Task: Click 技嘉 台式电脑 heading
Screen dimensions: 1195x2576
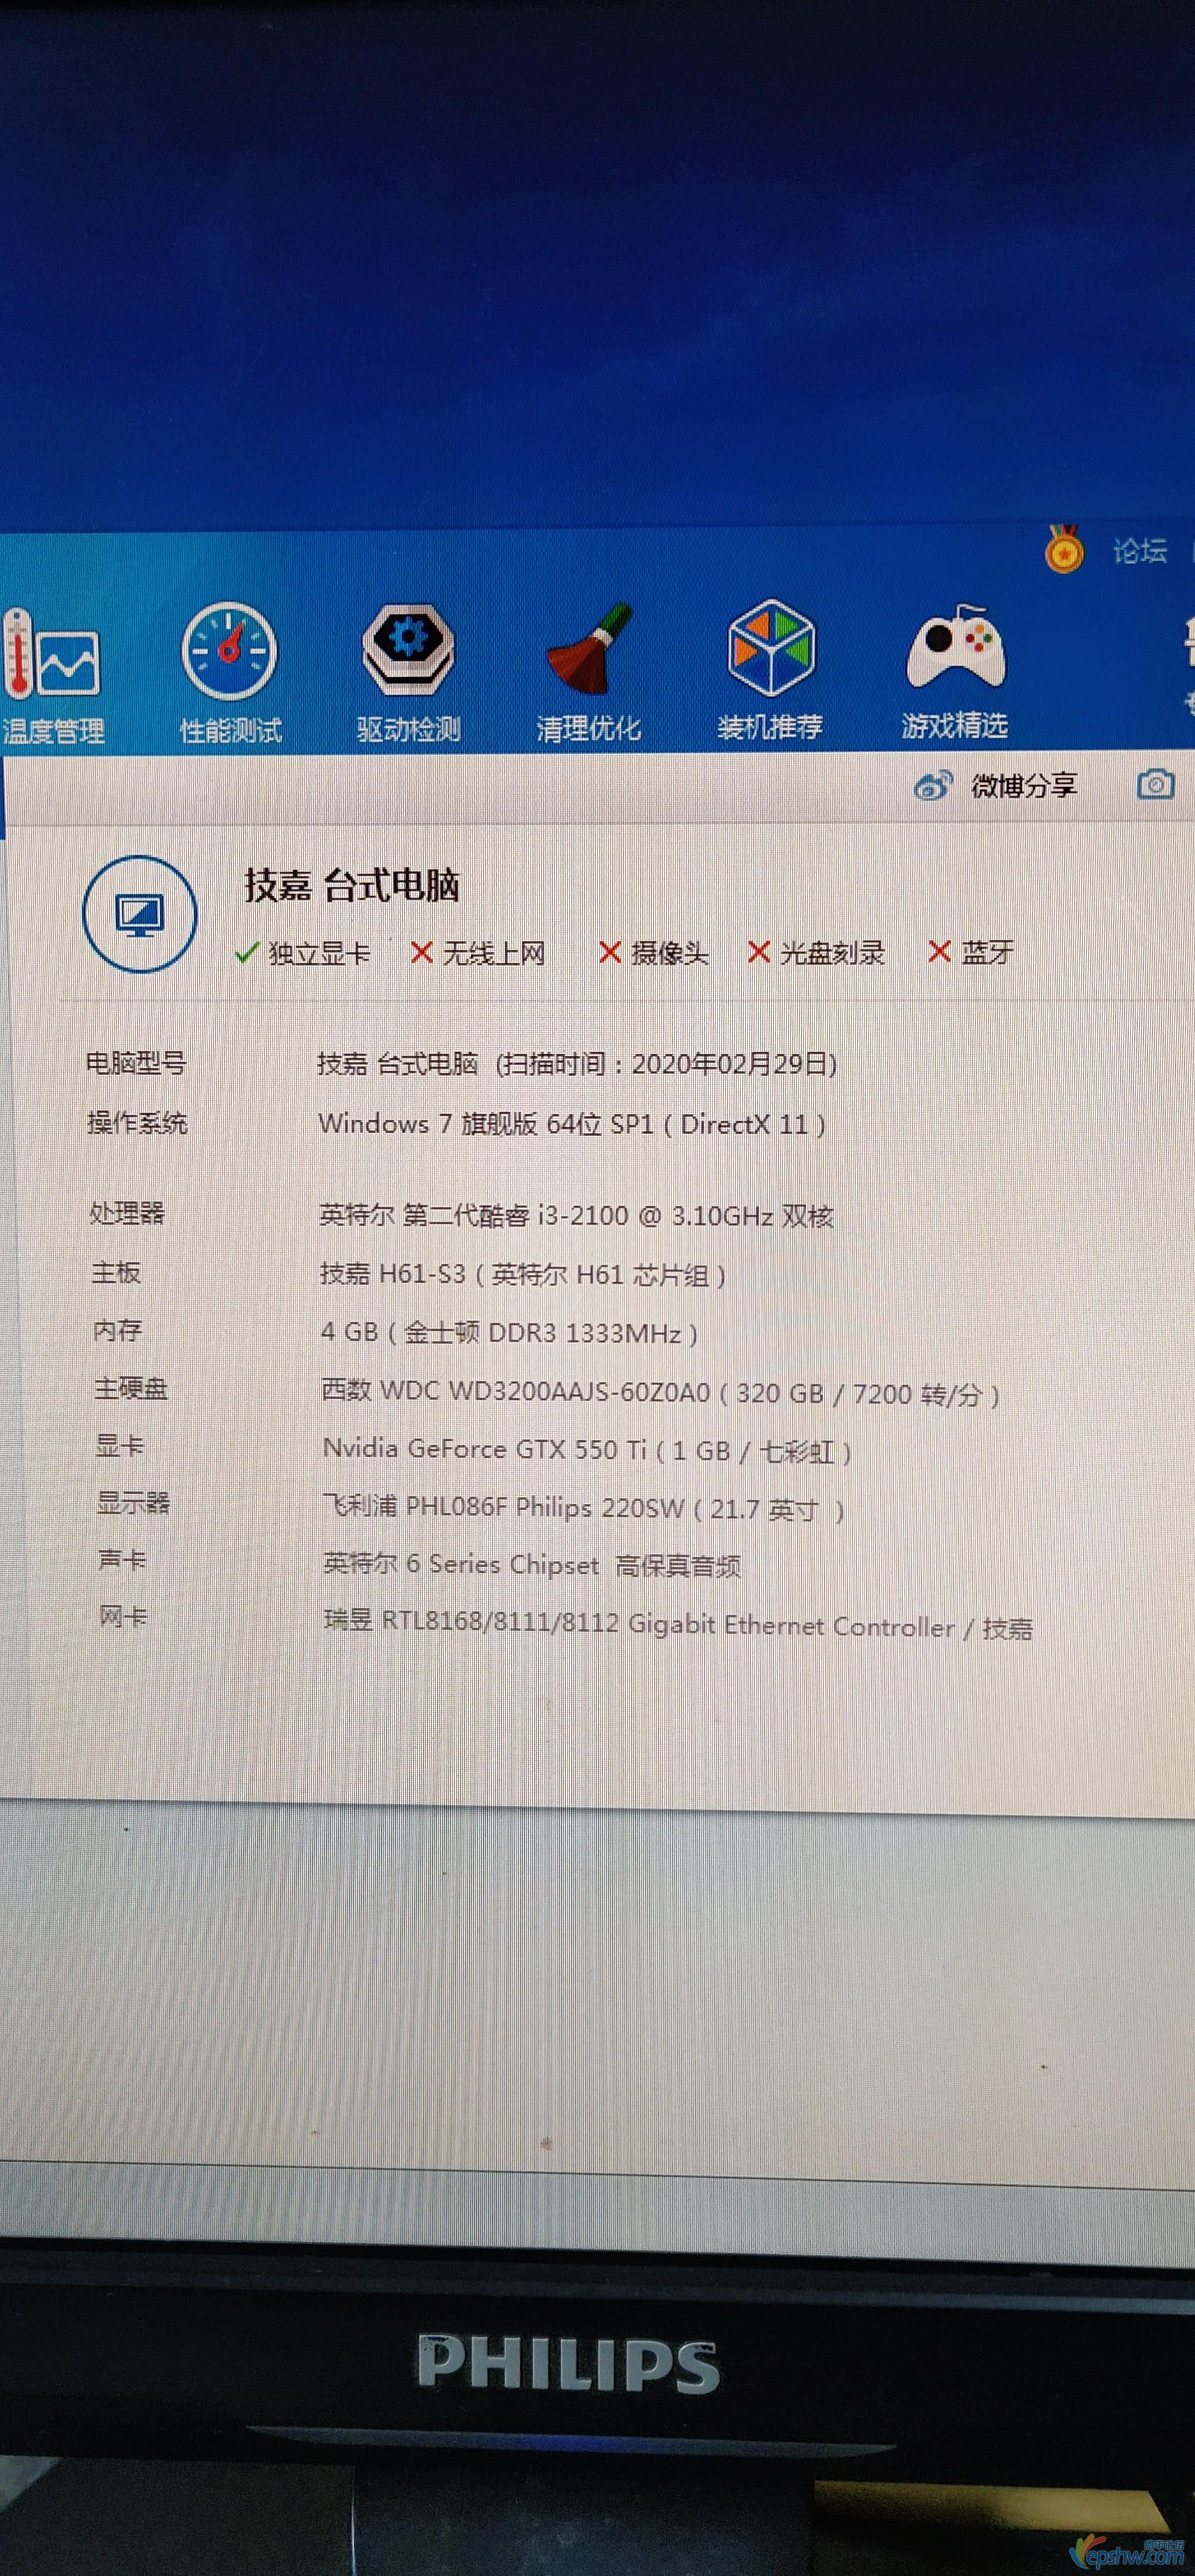Action: (x=352, y=885)
